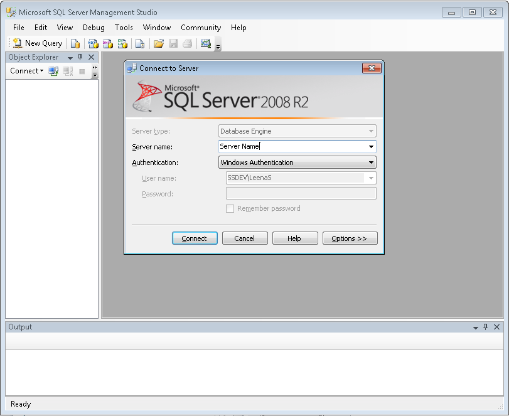Toggle the Remember password checkbox
The height and width of the screenshot is (416, 509).
tap(230, 209)
